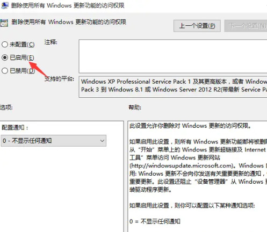Open the 配置通知 dropdown list
267x232 pixels.
tap(53, 141)
